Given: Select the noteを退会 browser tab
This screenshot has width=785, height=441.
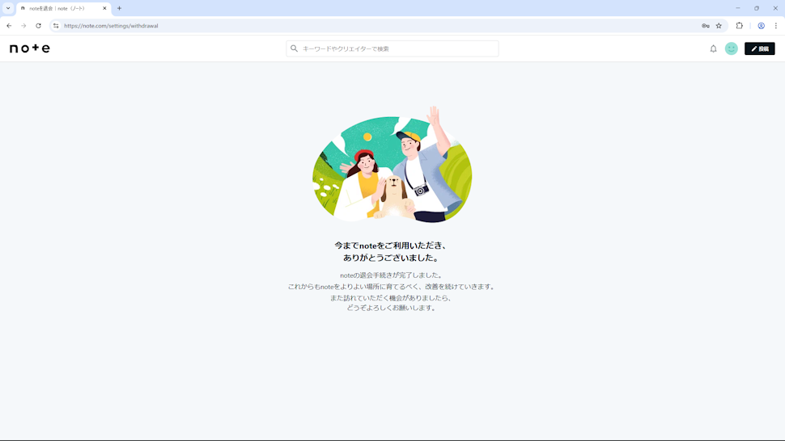Looking at the screenshot, I should coord(64,9).
